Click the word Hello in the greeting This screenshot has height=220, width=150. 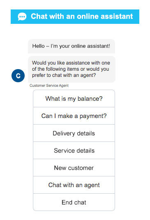(x=38, y=46)
